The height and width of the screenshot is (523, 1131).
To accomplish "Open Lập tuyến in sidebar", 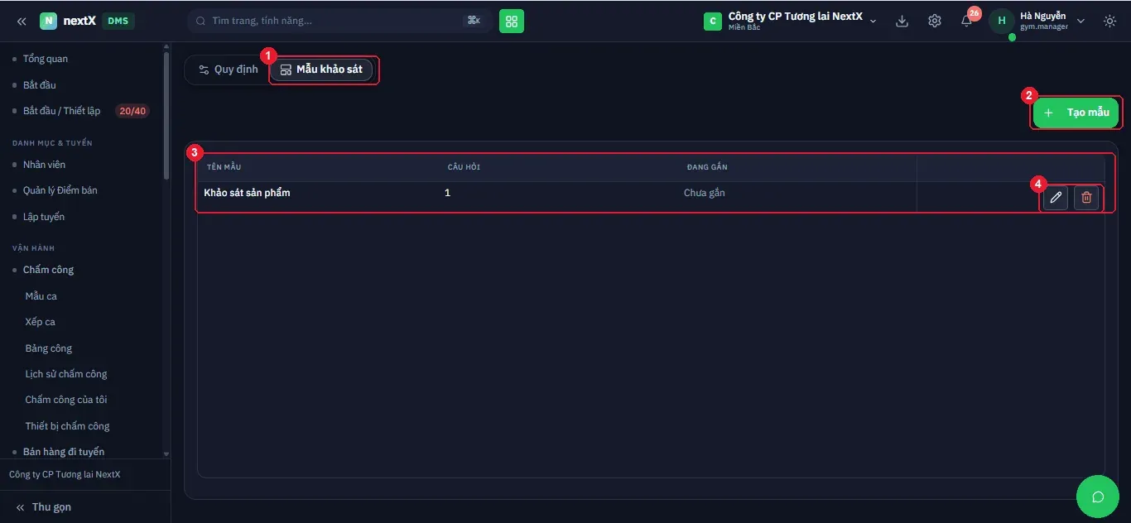I will pos(44,217).
